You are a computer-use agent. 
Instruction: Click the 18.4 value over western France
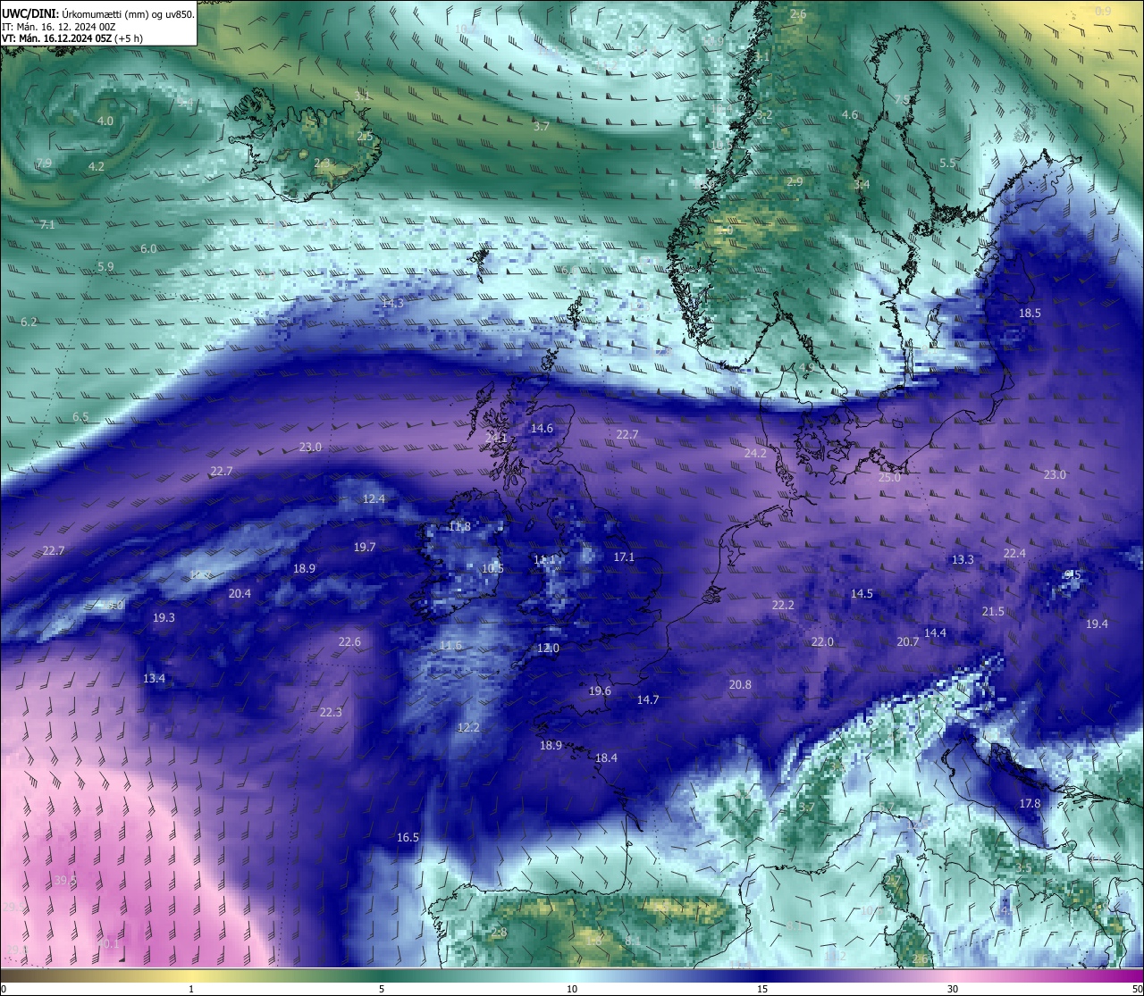(x=606, y=758)
